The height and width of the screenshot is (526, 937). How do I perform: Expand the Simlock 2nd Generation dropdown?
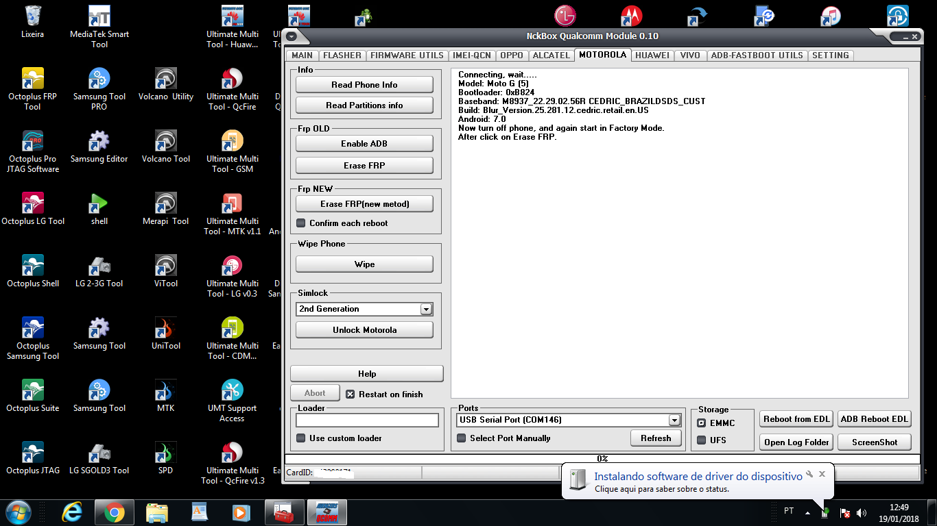pyautogui.click(x=426, y=310)
